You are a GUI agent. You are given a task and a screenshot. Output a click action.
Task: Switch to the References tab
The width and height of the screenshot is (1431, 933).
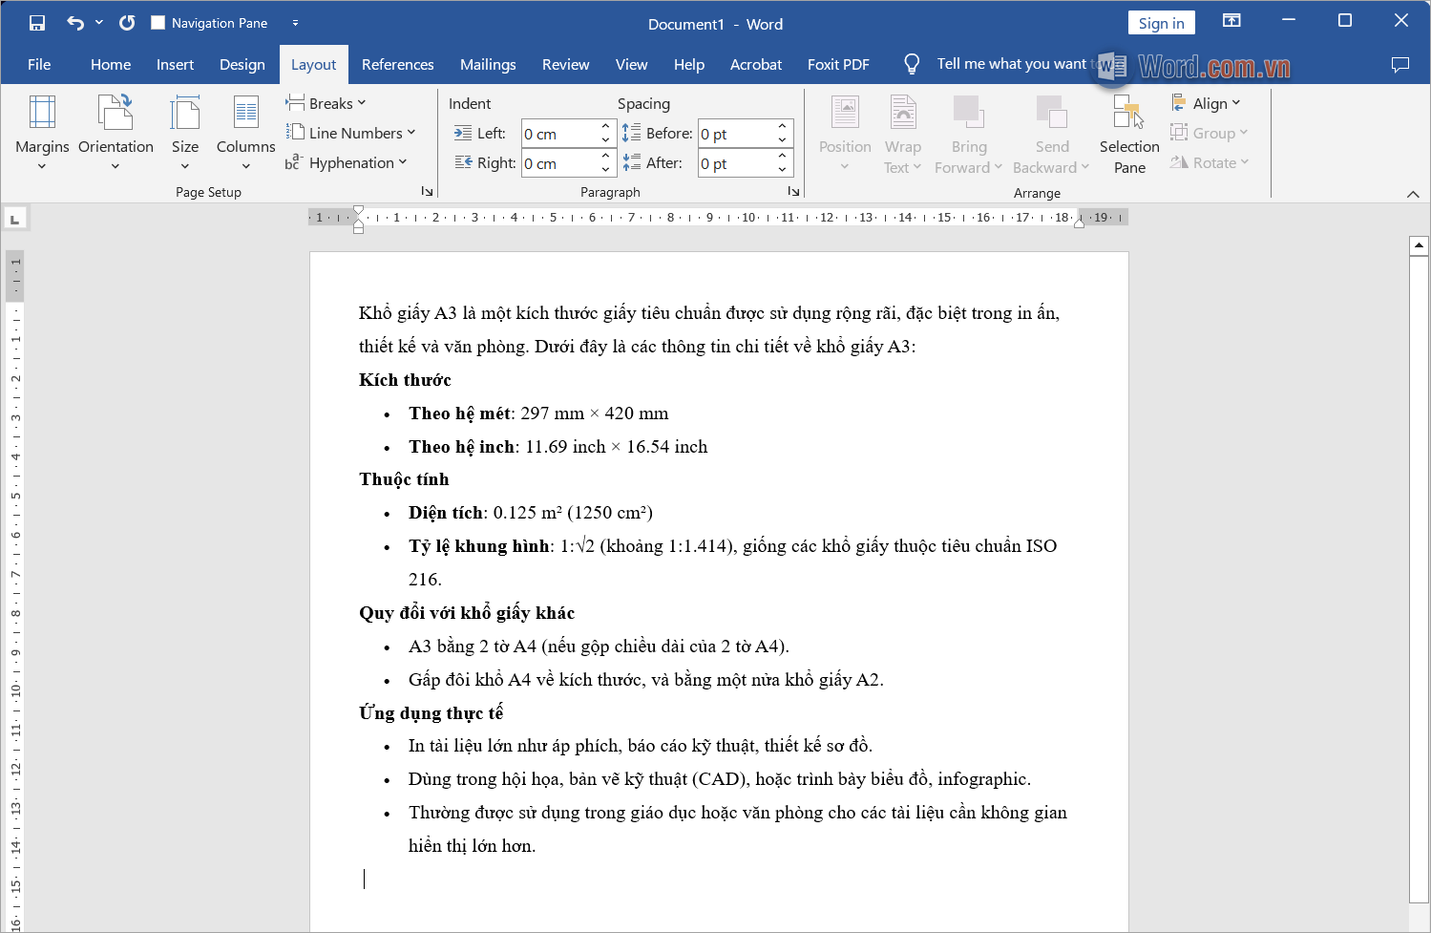click(397, 64)
